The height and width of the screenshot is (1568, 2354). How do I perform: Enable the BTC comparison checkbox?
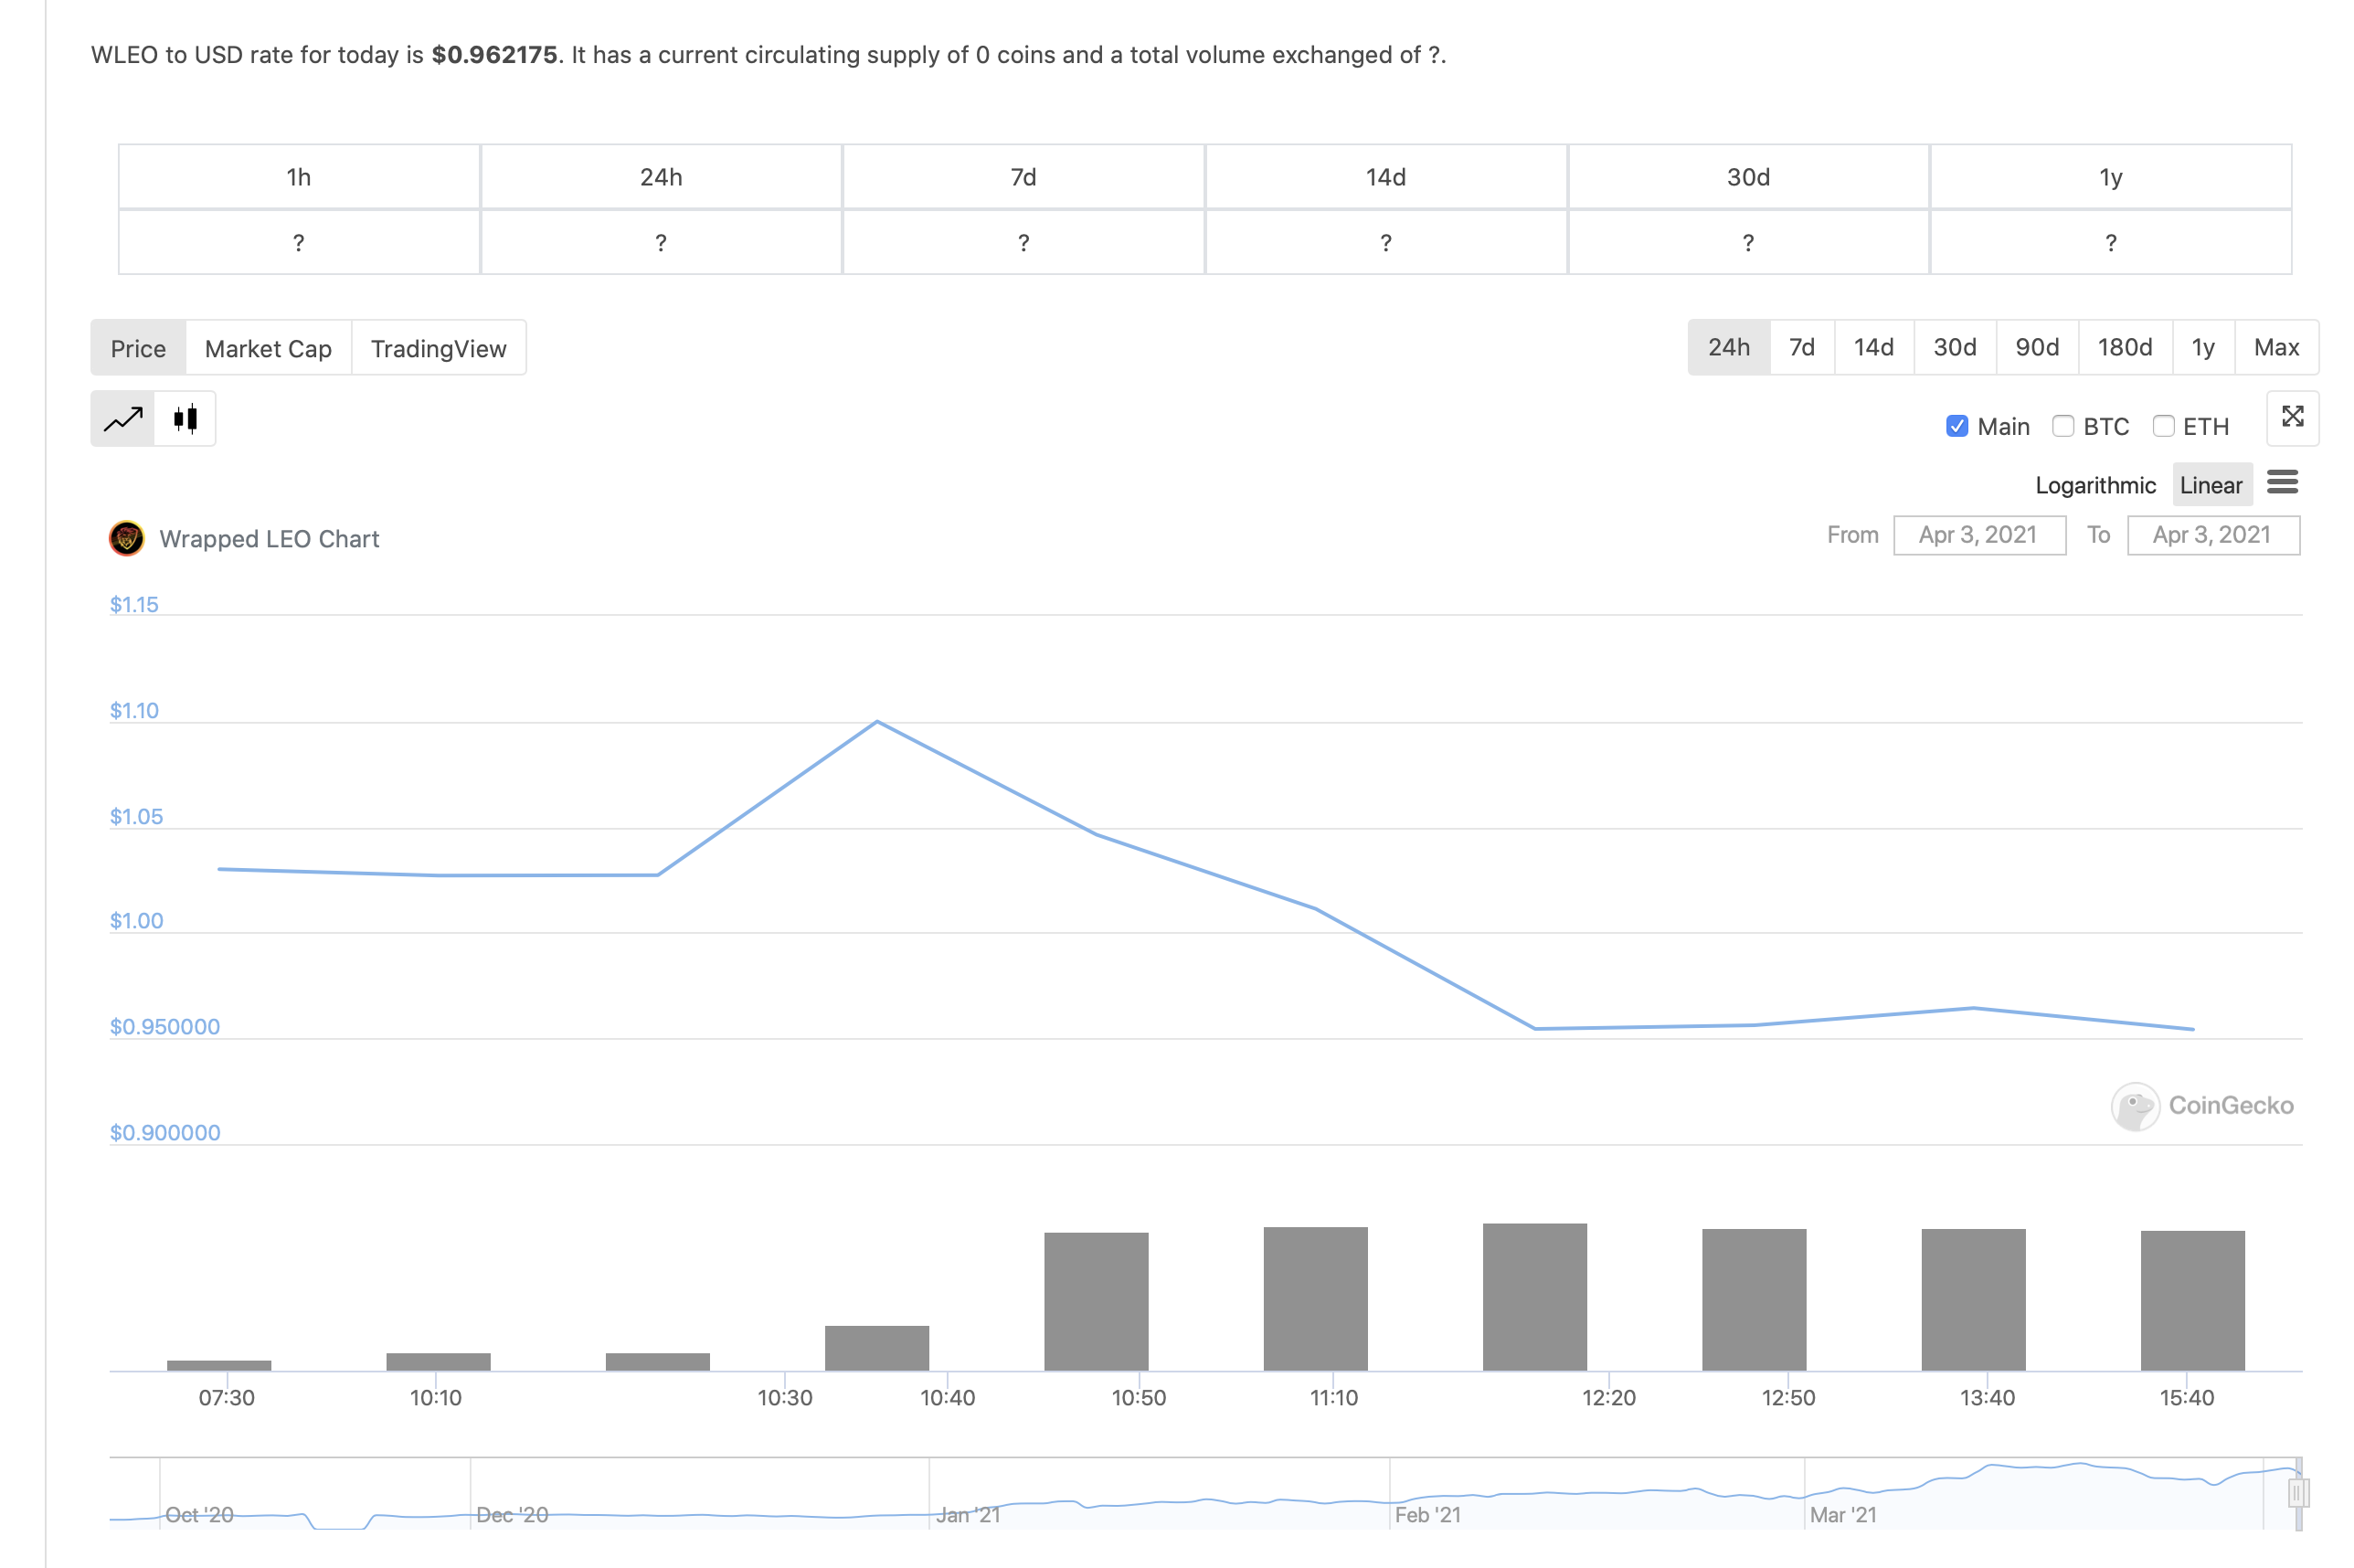tap(2062, 427)
